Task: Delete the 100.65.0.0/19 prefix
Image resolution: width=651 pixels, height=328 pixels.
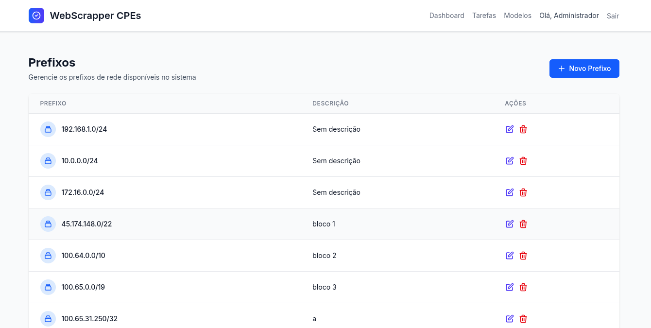Action: (523, 287)
